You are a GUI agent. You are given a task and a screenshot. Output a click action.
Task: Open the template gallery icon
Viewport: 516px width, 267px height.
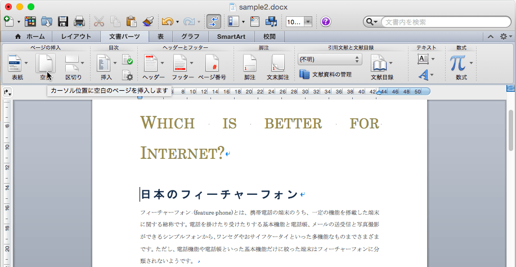(x=30, y=22)
